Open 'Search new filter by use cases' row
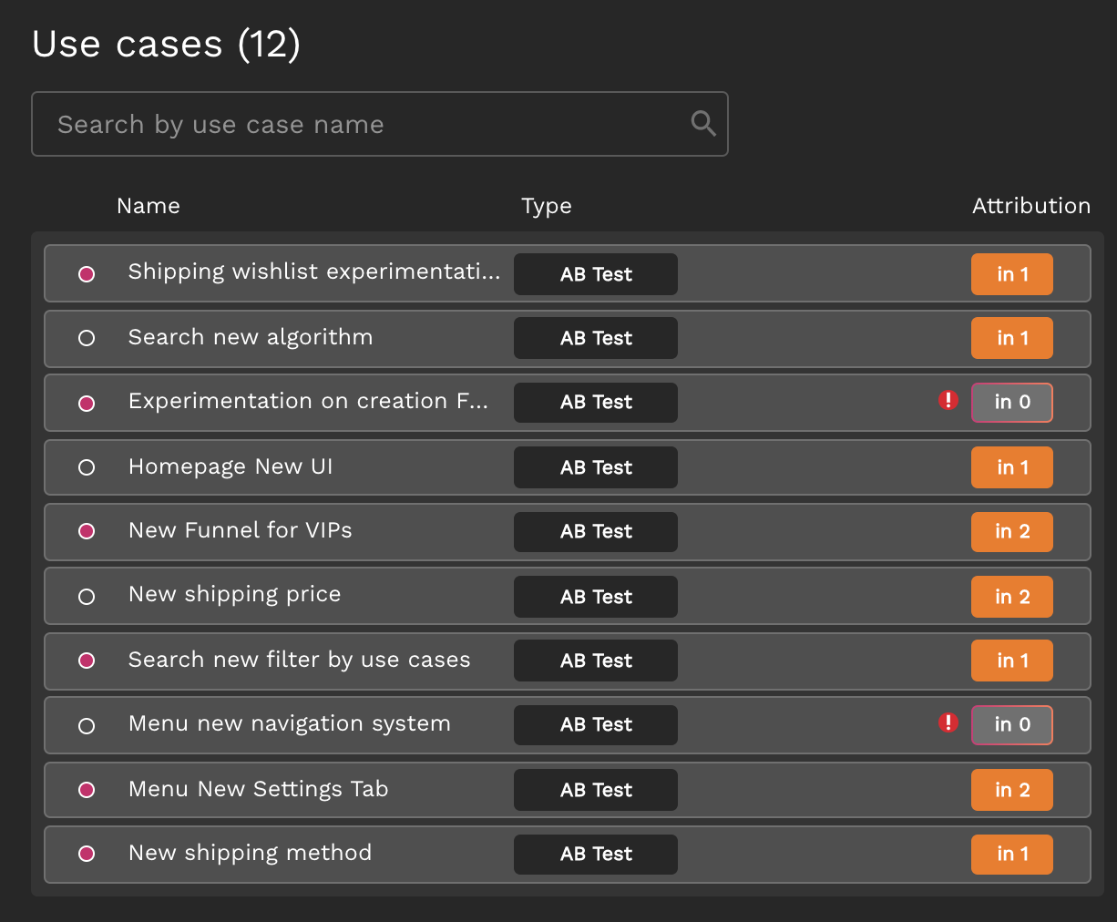The width and height of the screenshot is (1117, 922). click(568, 661)
